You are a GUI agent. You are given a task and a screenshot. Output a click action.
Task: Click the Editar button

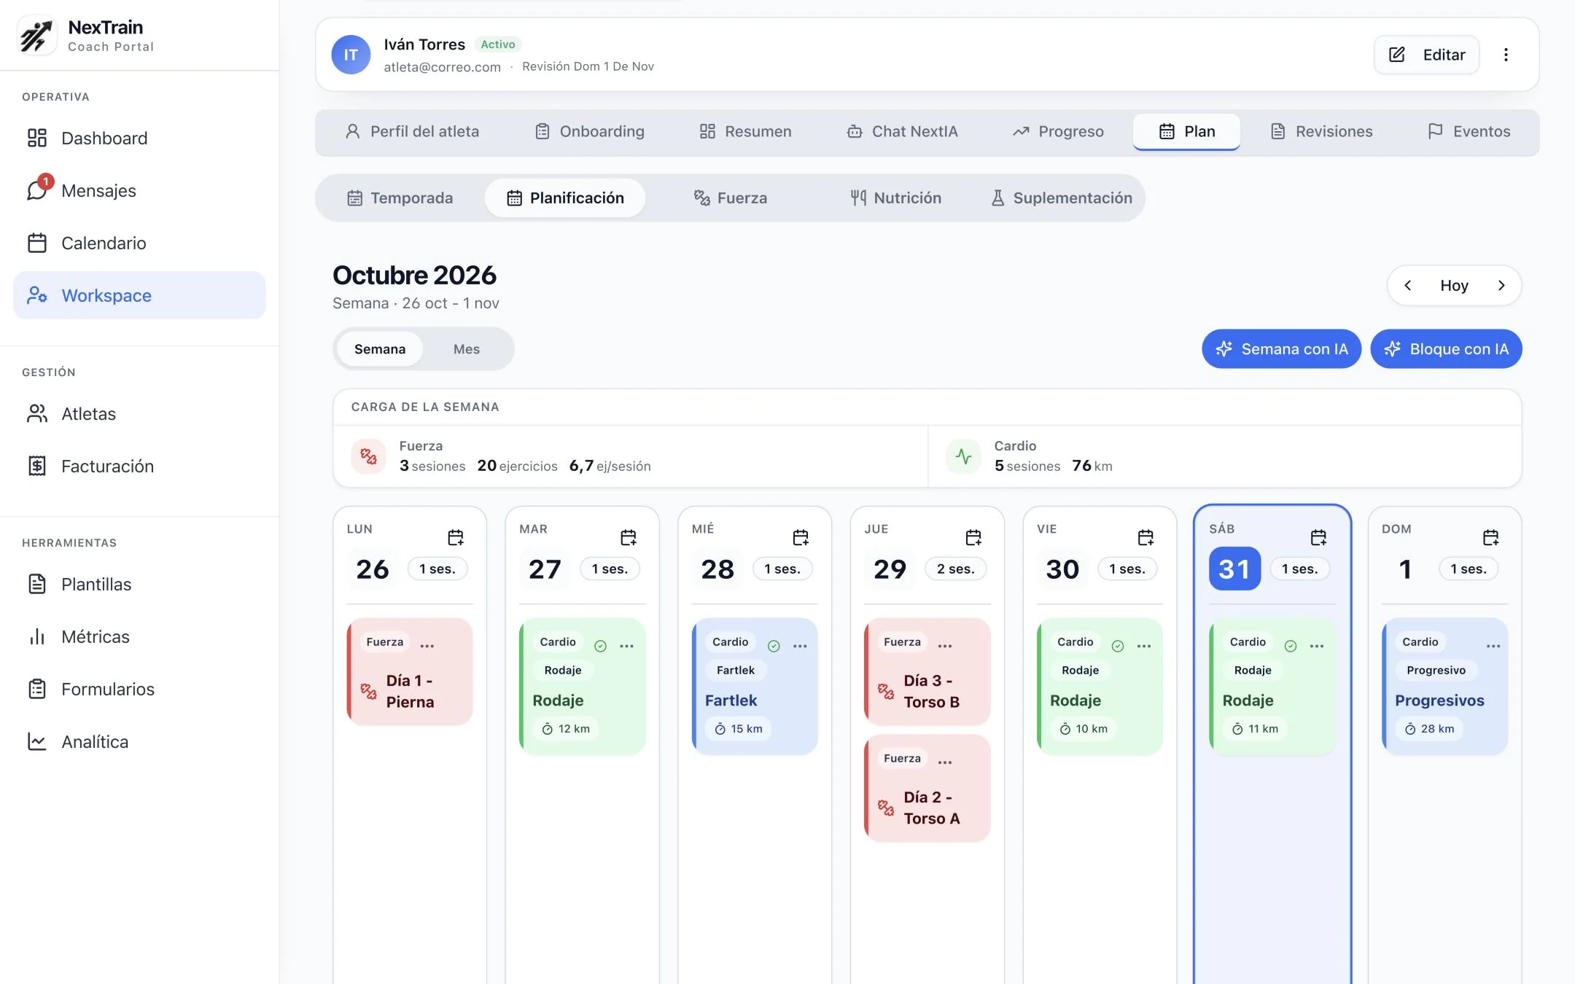pos(1427,55)
